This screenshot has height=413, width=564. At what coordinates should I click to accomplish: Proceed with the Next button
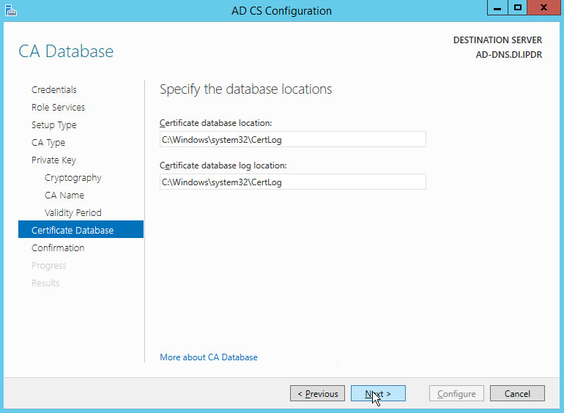pos(378,394)
